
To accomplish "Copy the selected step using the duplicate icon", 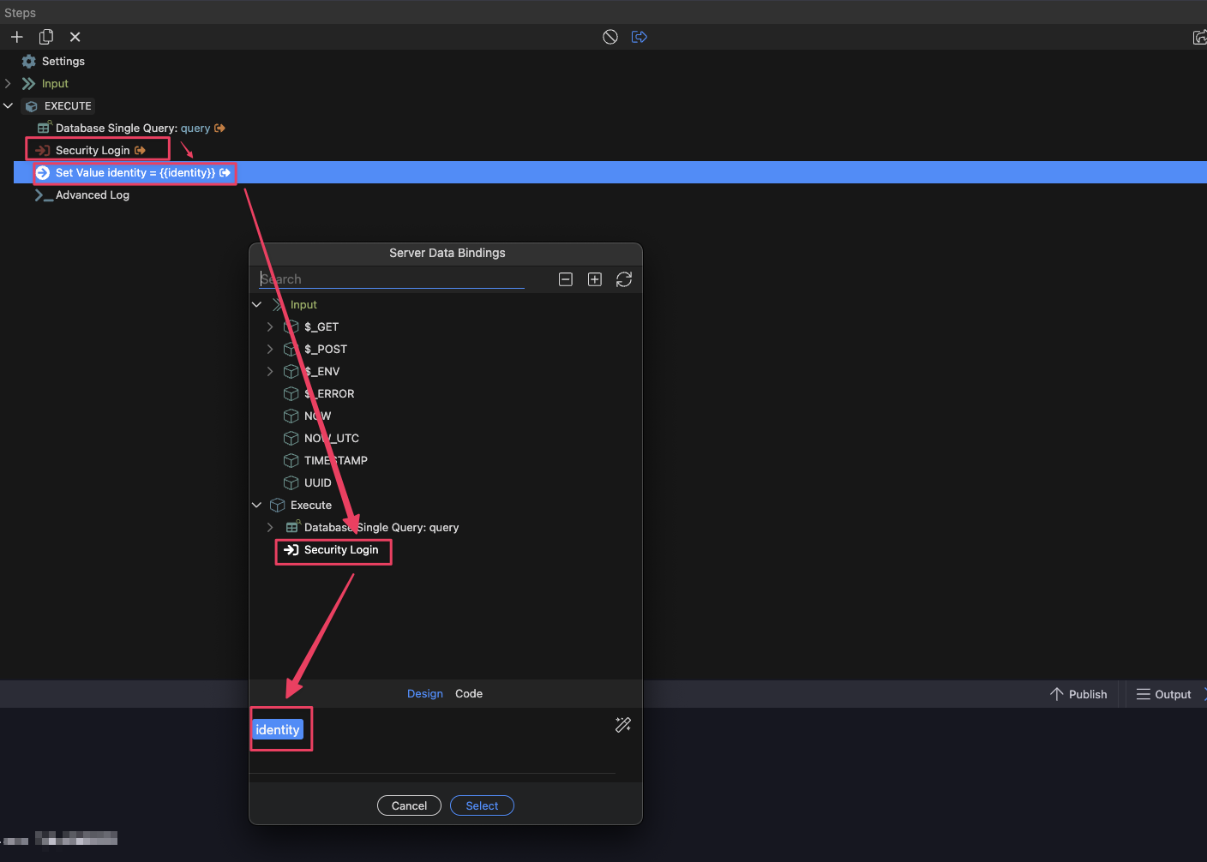I will point(46,37).
